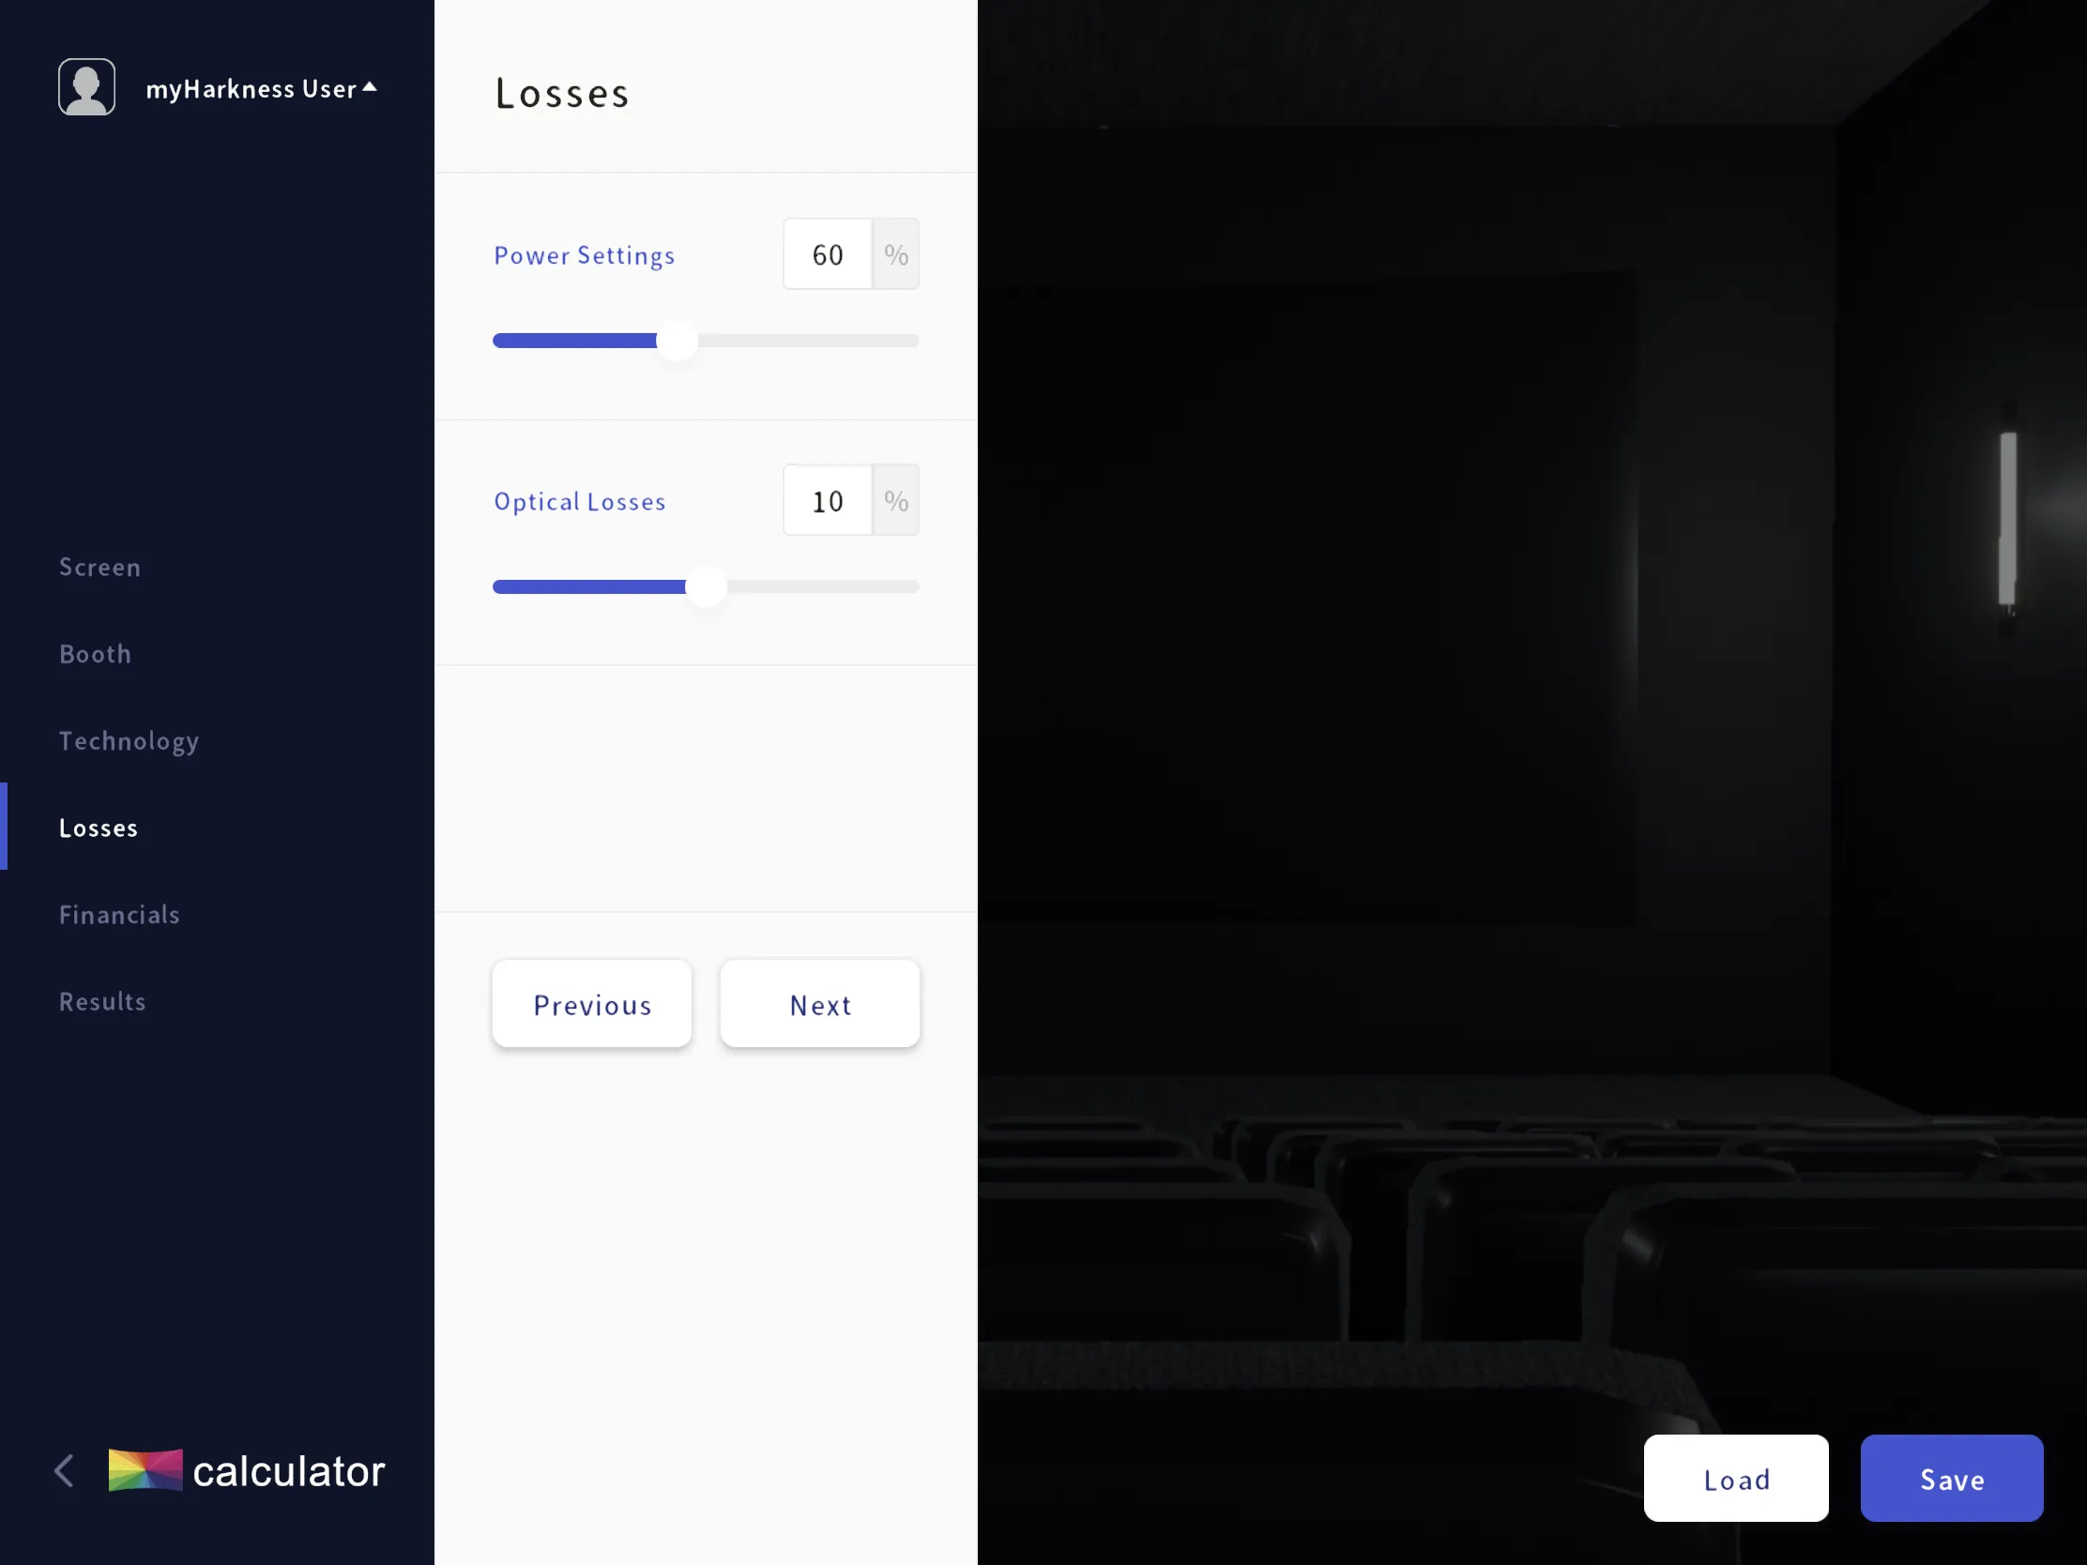Click the myHarkness User profile icon
This screenshot has height=1565, width=2087.
coord(85,85)
